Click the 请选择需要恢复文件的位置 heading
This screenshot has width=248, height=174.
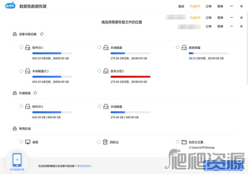tap(122, 22)
